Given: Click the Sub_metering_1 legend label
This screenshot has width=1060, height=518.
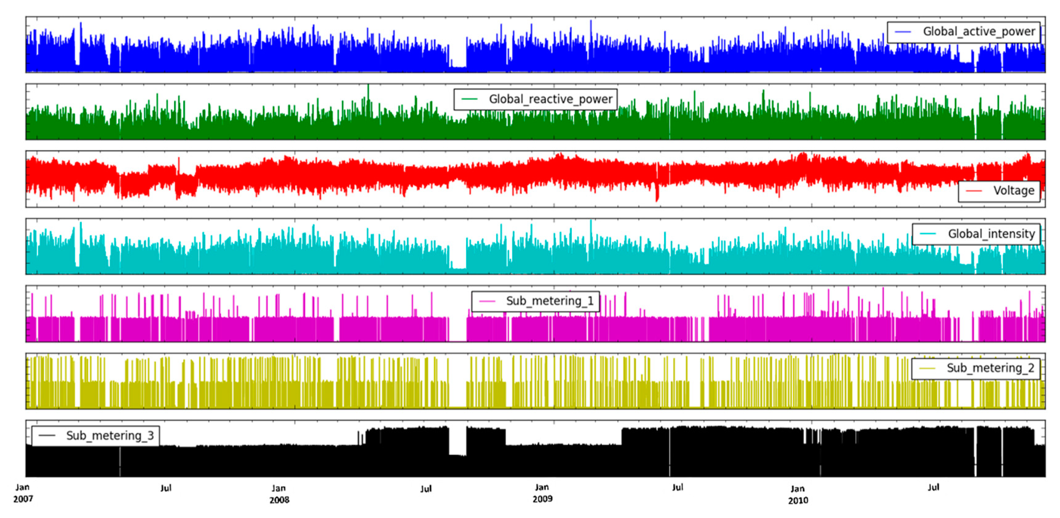Looking at the screenshot, I should (x=550, y=301).
